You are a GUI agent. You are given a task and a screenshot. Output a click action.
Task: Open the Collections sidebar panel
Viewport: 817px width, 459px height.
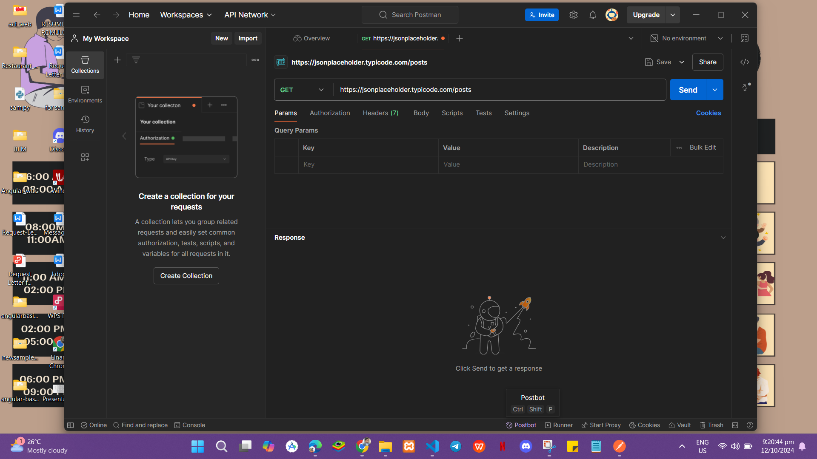click(x=85, y=65)
